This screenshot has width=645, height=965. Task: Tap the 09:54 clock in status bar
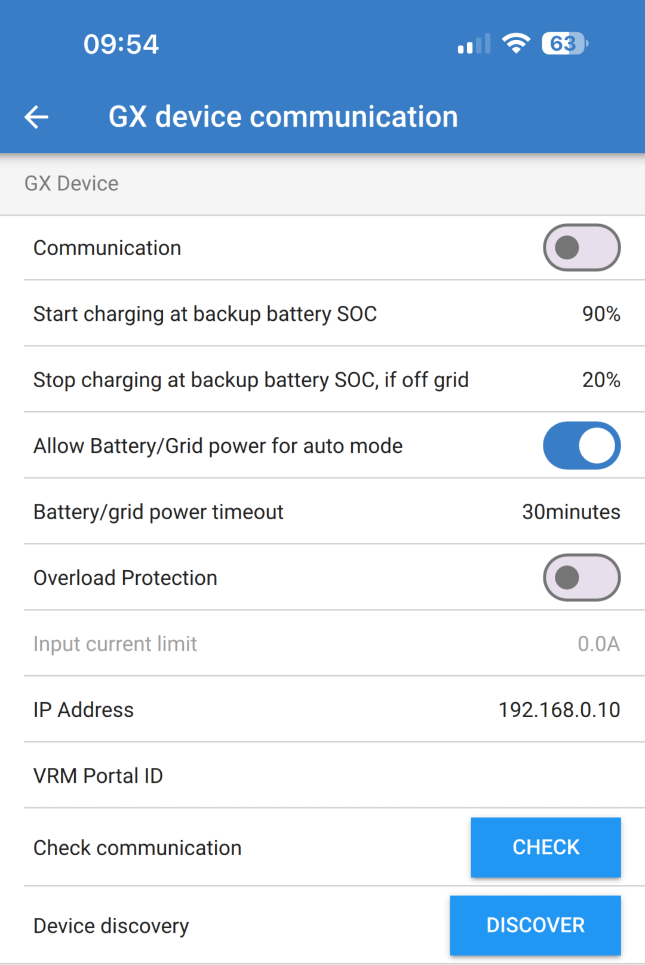coord(121,44)
